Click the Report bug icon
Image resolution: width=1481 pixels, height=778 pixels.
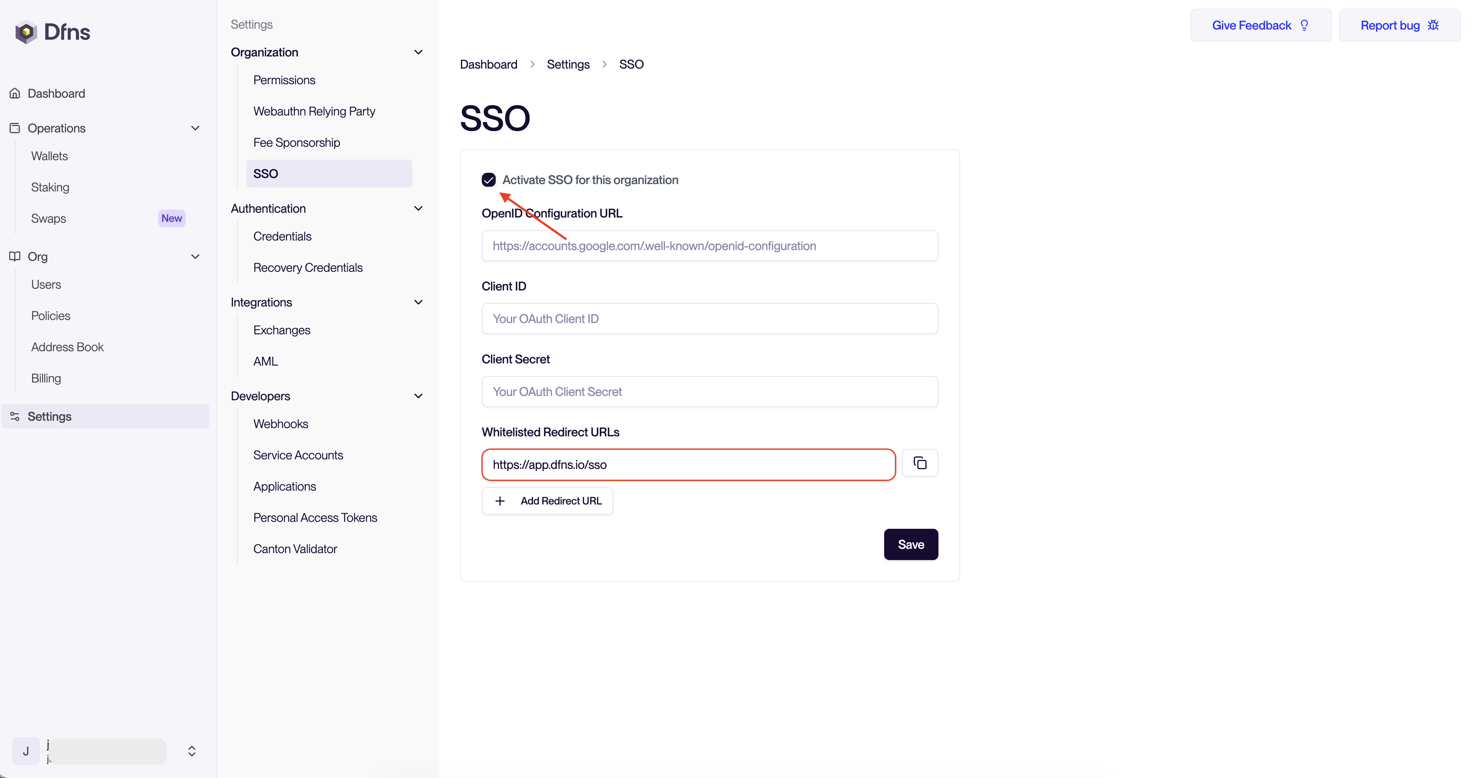click(1433, 25)
